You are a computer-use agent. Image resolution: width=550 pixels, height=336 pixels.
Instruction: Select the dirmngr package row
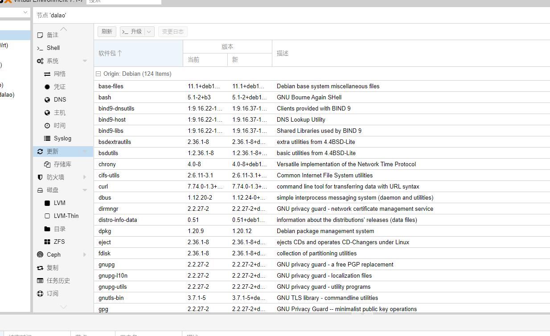pos(322,209)
